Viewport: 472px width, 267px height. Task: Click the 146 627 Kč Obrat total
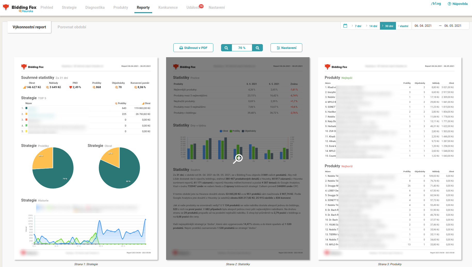[34, 87]
